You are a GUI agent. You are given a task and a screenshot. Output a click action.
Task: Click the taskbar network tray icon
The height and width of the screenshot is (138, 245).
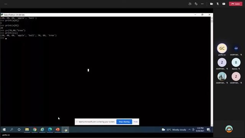click(x=193, y=130)
